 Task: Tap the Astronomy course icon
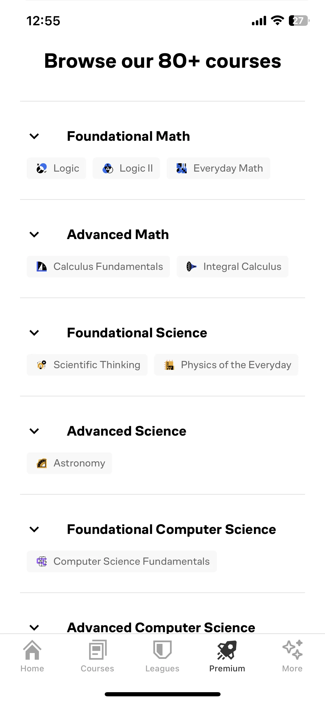(42, 463)
